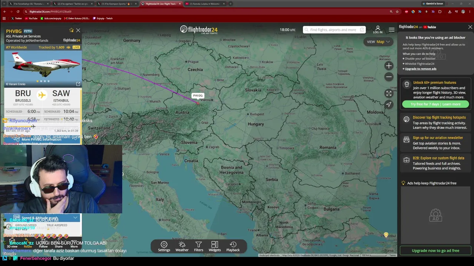474x266 pixels.
Task: Click the flight search input field
Action: (334, 30)
